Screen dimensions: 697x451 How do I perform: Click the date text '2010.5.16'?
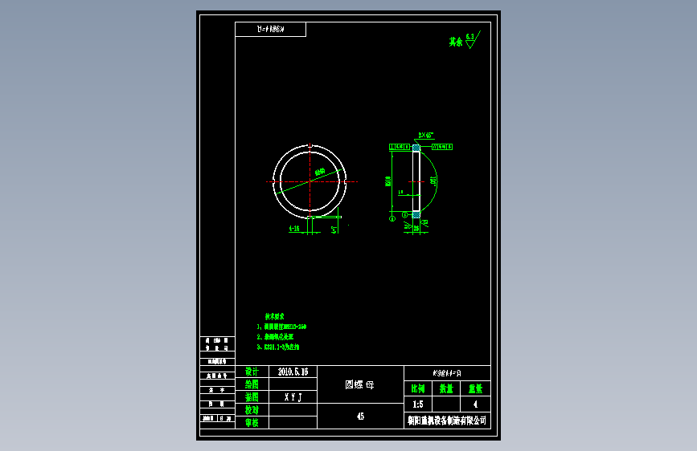[293, 372]
